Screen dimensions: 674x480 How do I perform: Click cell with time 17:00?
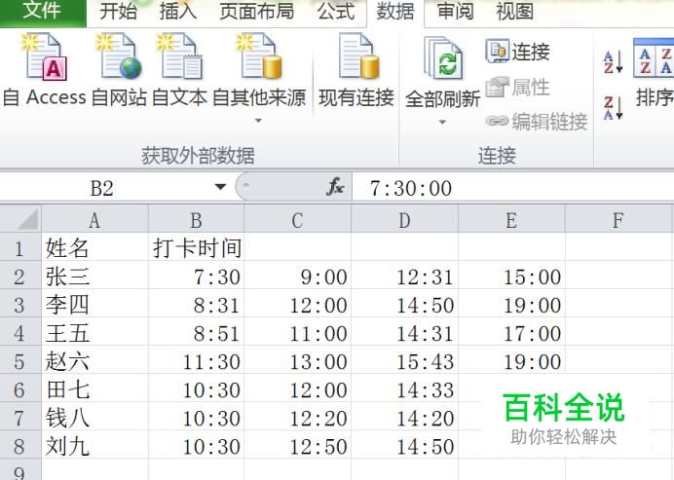[x=511, y=333]
